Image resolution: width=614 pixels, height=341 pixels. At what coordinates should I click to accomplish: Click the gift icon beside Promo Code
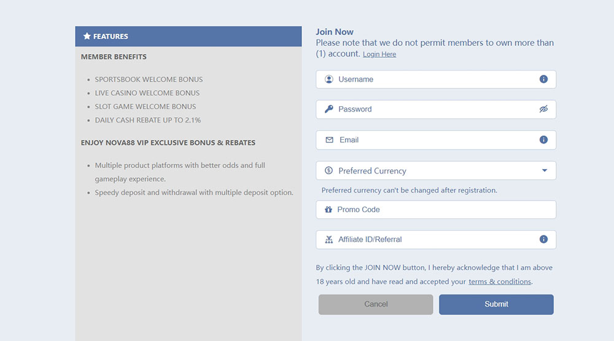(328, 210)
